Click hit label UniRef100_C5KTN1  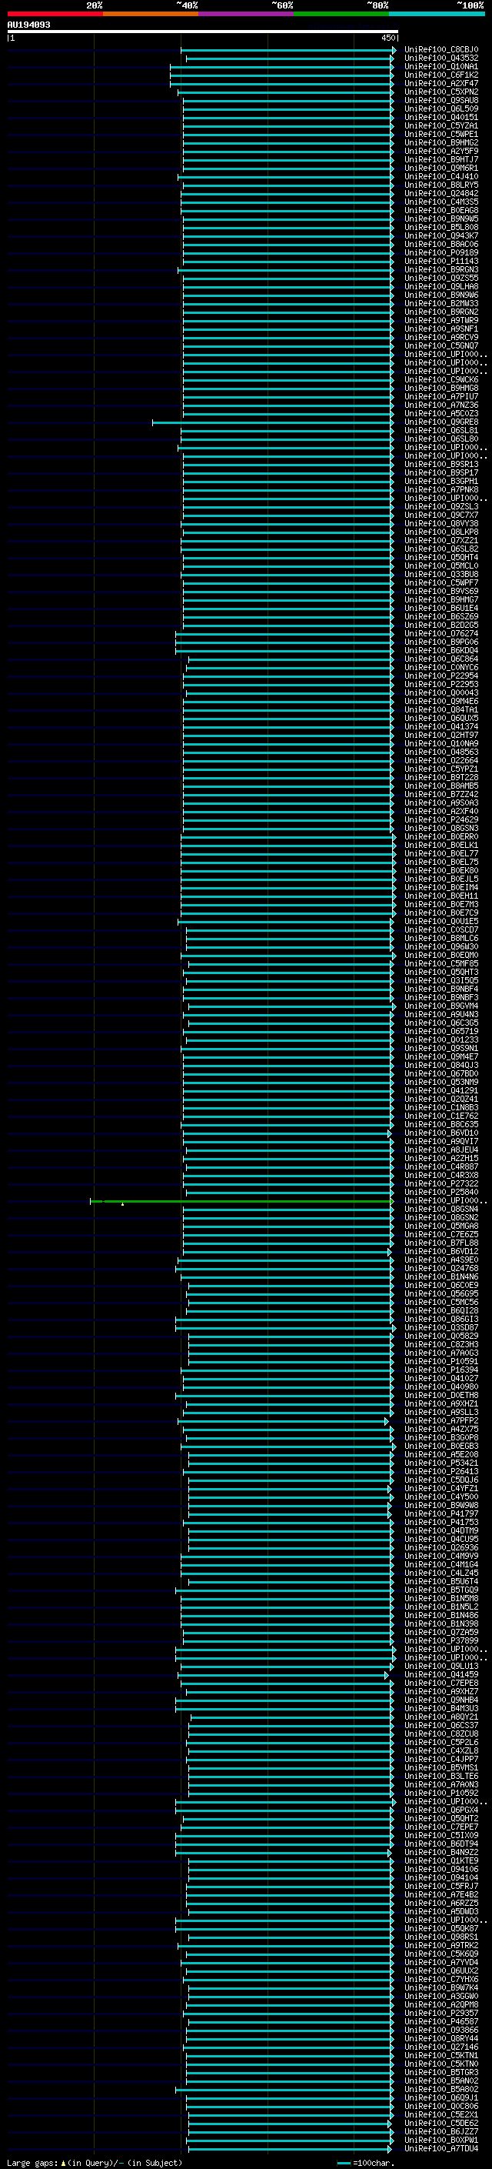point(440,2055)
